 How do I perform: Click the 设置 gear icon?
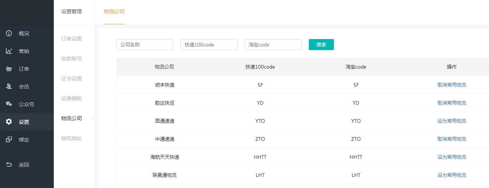tap(9, 122)
